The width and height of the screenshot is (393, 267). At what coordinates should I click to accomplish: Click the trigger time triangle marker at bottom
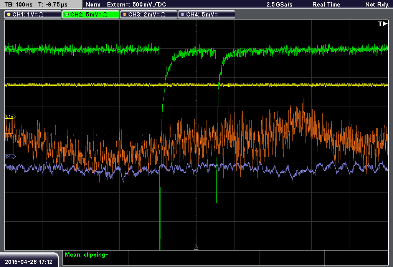coord(196,248)
